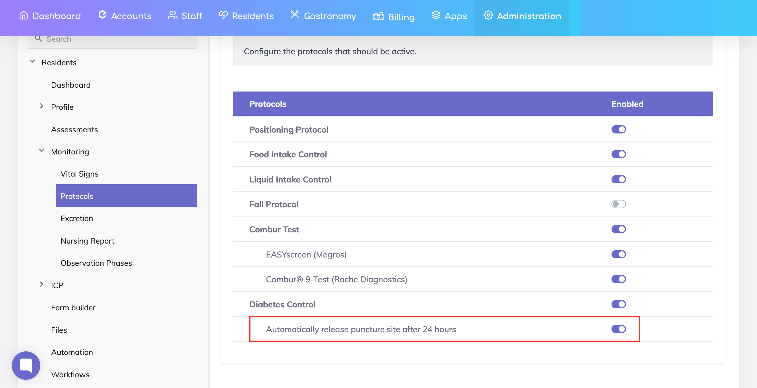
Task: Click the Staff people icon
Action: pyautogui.click(x=172, y=15)
